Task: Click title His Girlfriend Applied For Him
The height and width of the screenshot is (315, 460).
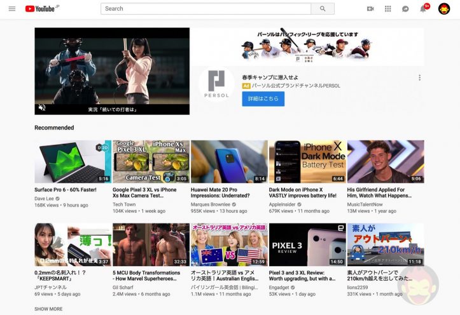Action: pyautogui.click(x=379, y=192)
